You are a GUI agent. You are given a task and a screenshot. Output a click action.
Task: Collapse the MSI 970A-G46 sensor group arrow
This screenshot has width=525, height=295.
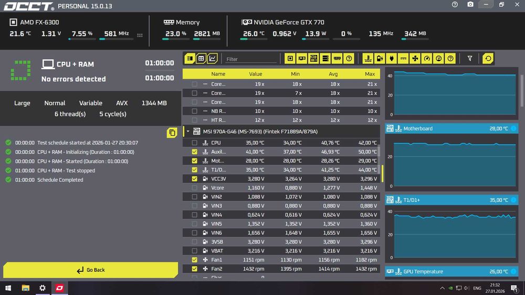[x=188, y=132]
